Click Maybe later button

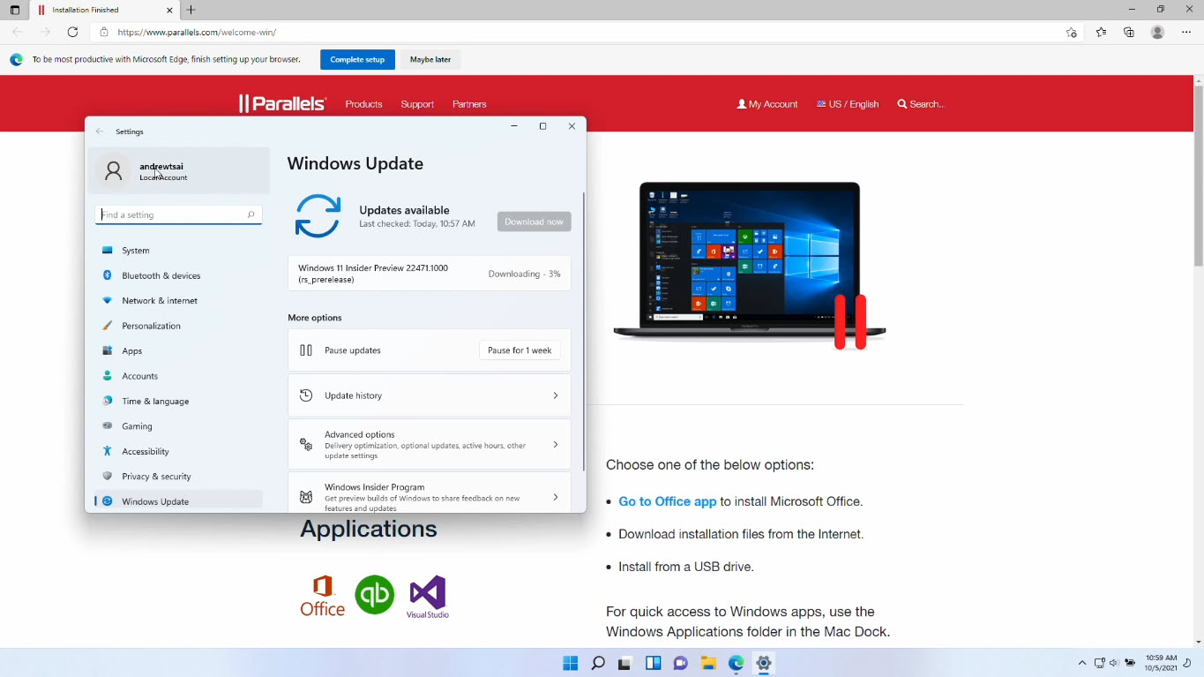(430, 59)
